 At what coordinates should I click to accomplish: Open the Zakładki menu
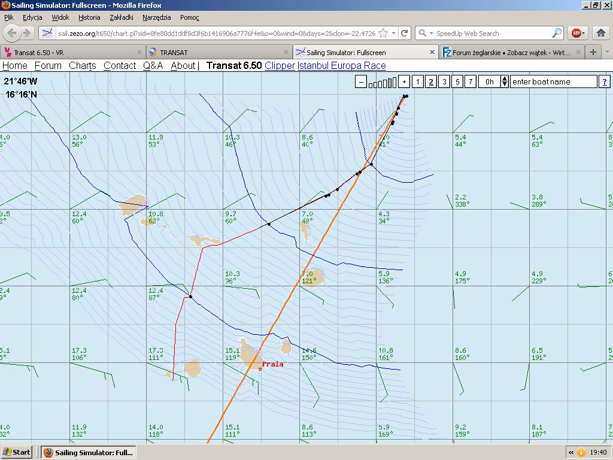[x=121, y=17]
